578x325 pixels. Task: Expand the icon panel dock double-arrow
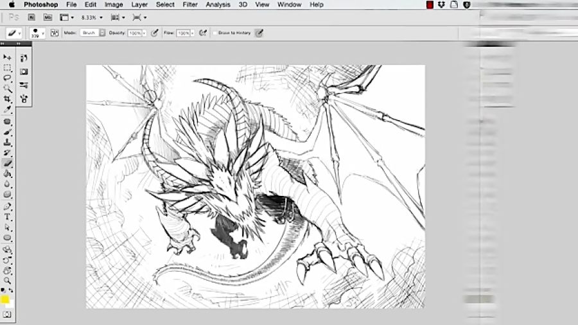pyautogui.click(x=19, y=44)
